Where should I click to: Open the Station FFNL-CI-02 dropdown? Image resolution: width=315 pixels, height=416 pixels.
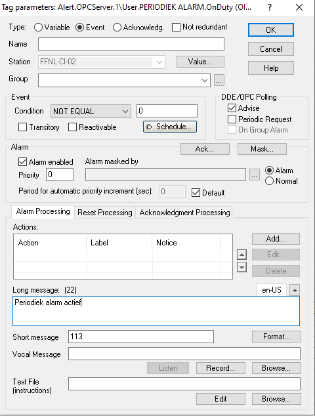point(101,62)
